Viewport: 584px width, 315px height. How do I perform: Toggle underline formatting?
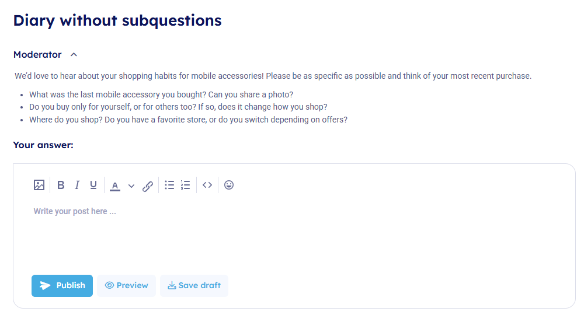(93, 185)
